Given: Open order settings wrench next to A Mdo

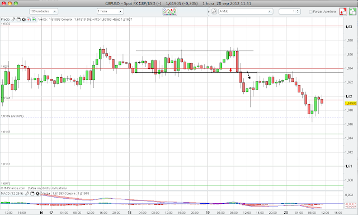Looking at the screenshot, I should coord(214,11).
